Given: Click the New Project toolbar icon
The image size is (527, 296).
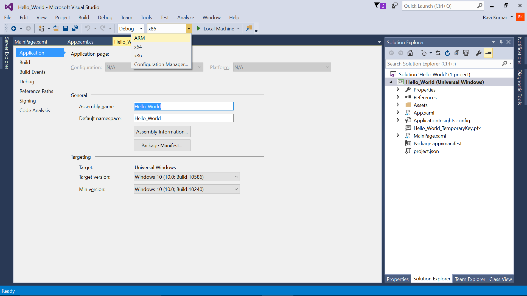Looking at the screenshot, I should pos(41,29).
